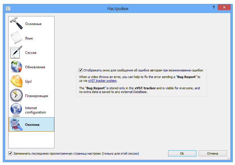
Task: Confirm settings with the Ok button
Action: tap(182, 153)
